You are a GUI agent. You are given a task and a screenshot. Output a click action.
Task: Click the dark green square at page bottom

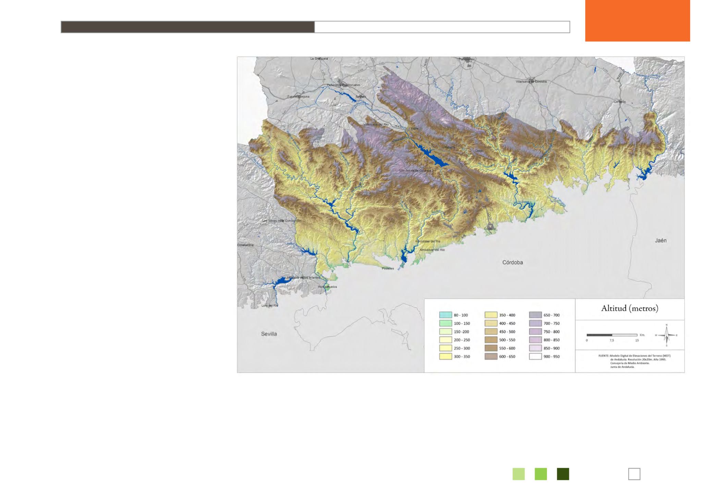[563, 474]
